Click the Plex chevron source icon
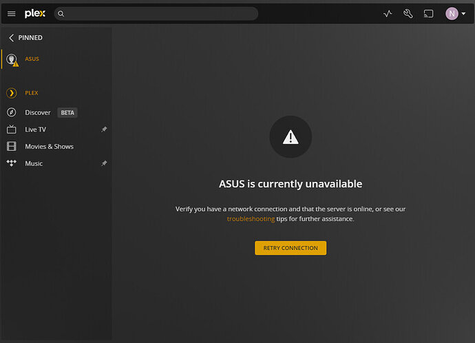 [12, 93]
